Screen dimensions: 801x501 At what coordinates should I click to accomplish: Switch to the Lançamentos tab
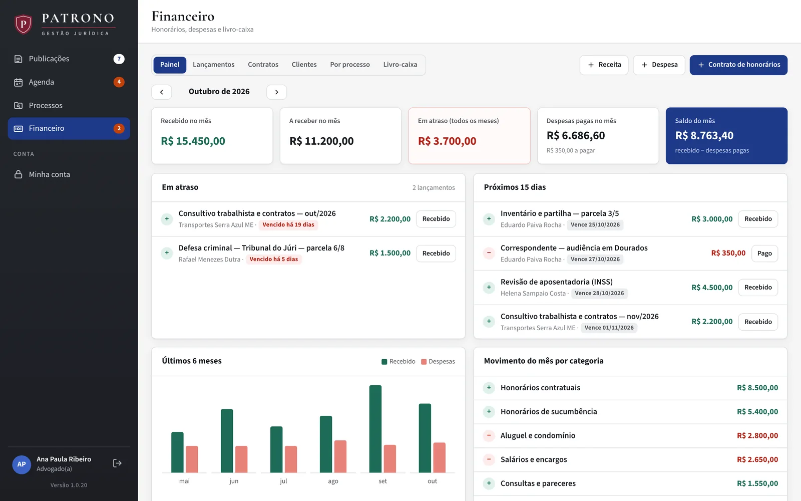click(214, 65)
